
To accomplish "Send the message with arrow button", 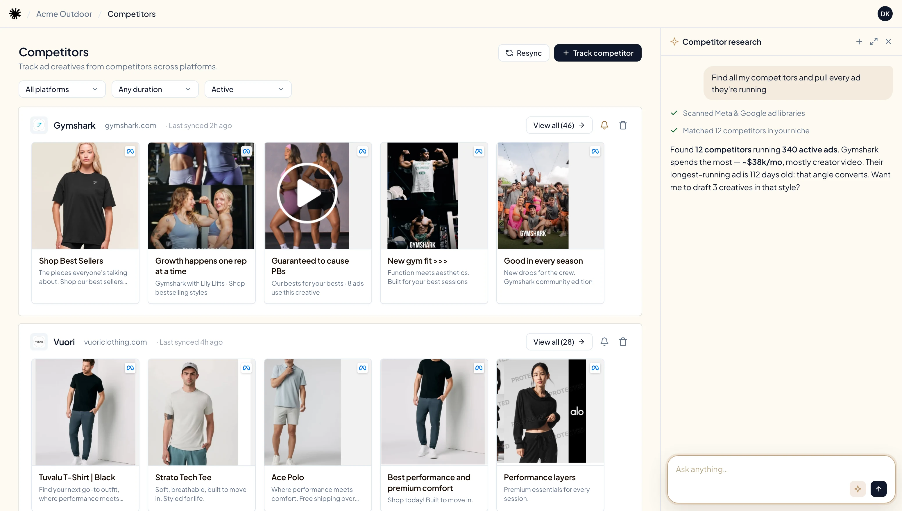I will pyautogui.click(x=878, y=489).
